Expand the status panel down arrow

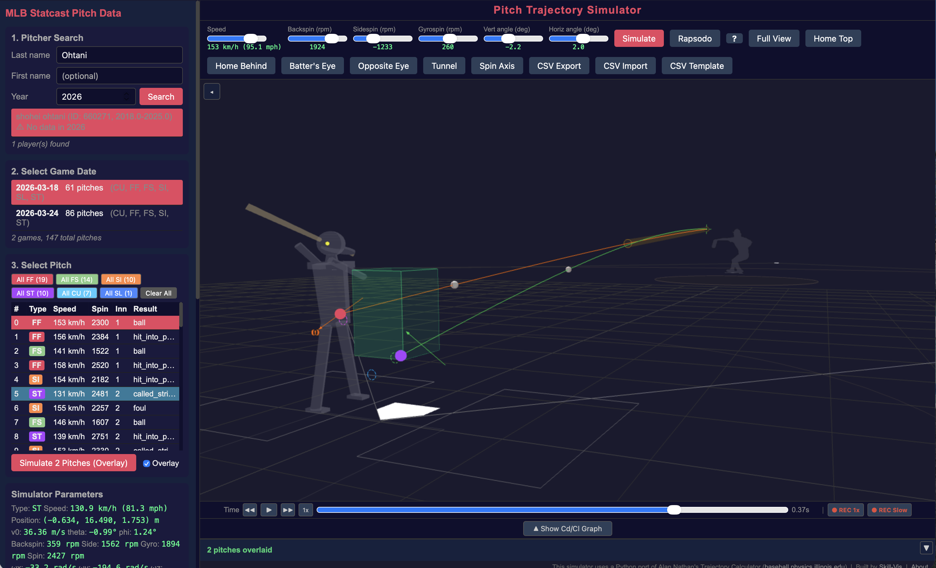[x=926, y=548]
